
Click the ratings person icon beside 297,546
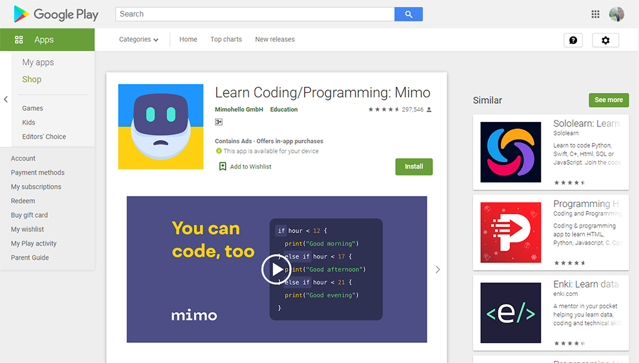click(x=429, y=110)
